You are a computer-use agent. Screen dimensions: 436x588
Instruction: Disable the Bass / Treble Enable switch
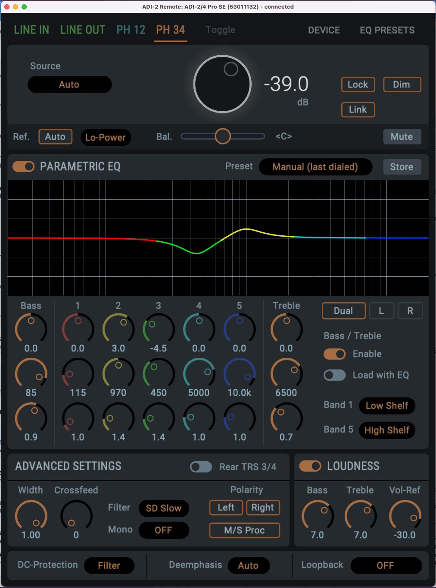[x=335, y=354]
